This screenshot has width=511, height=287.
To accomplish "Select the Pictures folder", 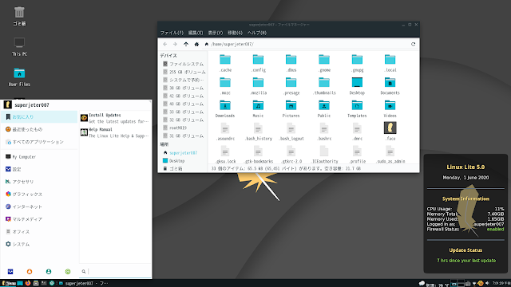I will click(x=291, y=109).
